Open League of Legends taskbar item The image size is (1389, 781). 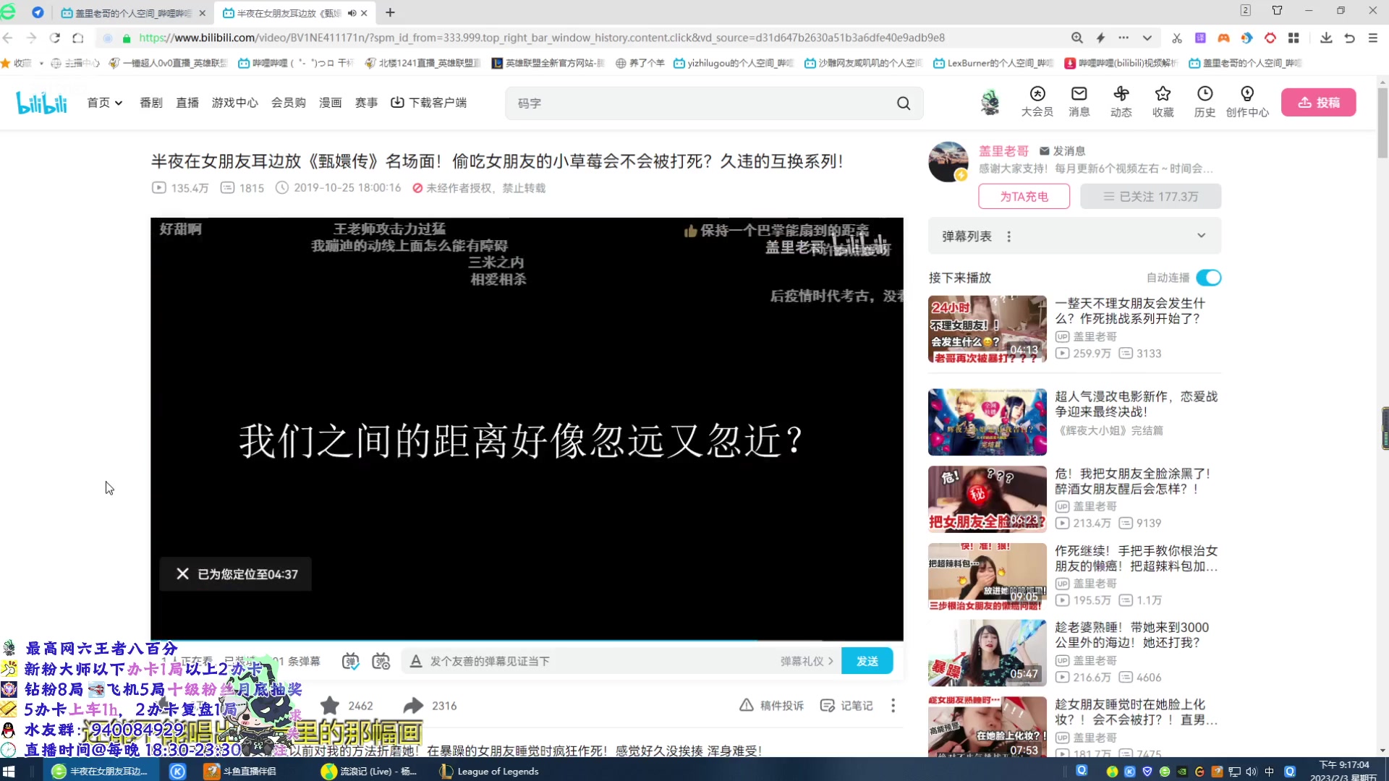[490, 771]
